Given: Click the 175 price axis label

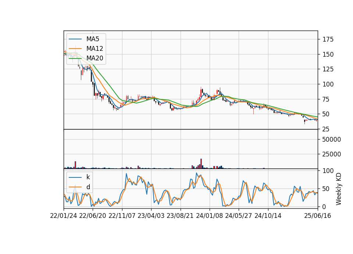Looking at the screenshot, I should [328, 39].
